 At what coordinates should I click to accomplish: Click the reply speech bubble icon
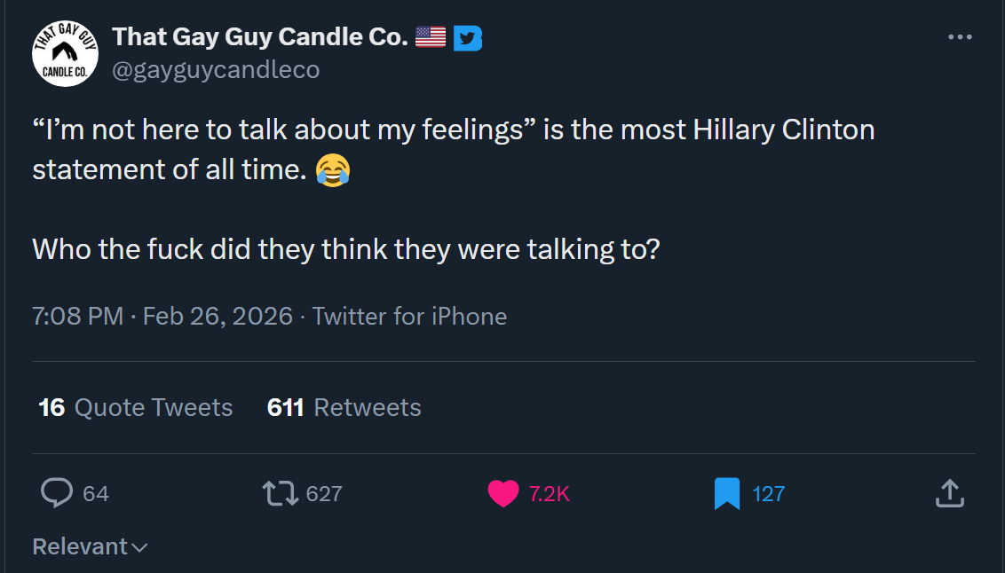[57, 493]
